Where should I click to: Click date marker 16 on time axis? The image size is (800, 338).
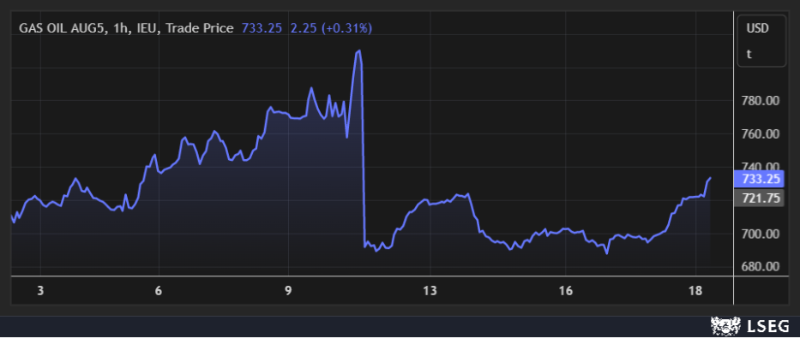(565, 291)
